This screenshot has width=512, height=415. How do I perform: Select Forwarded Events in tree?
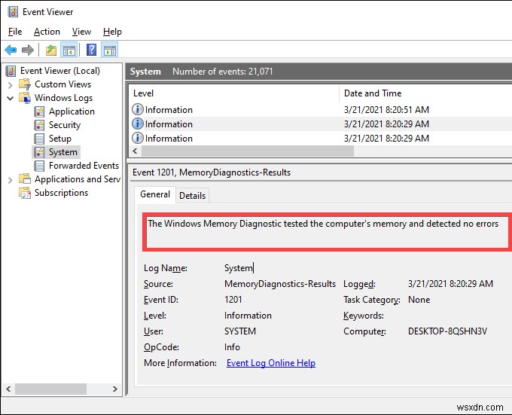84,166
